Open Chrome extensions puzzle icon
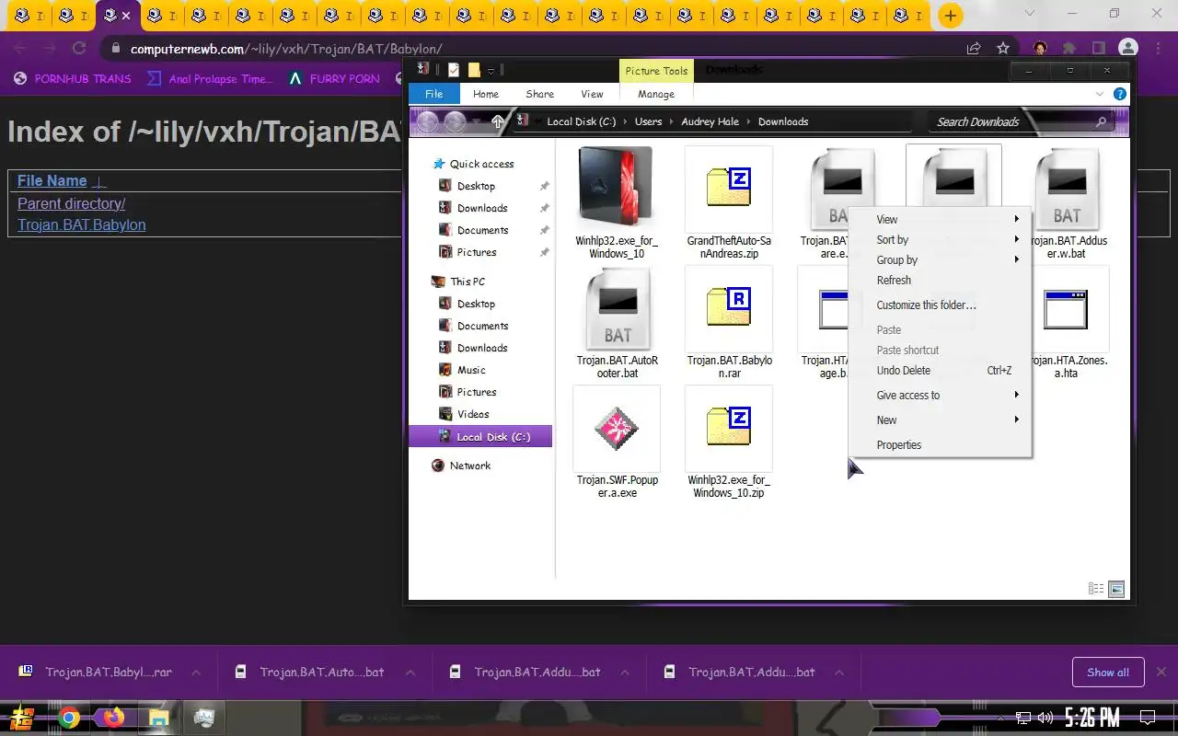 pyautogui.click(x=1069, y=49)
